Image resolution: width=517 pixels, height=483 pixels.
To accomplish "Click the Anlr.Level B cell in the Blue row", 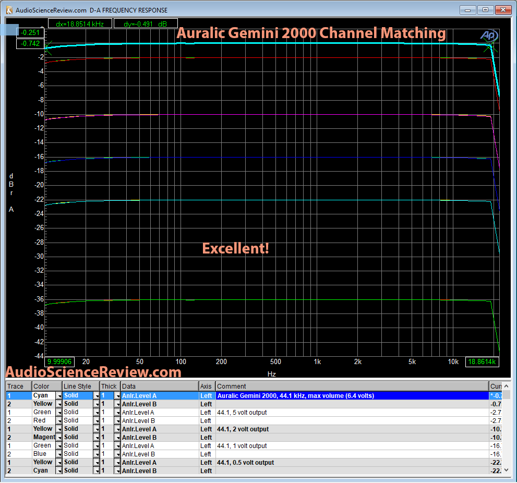I will (x=160, y=454).
